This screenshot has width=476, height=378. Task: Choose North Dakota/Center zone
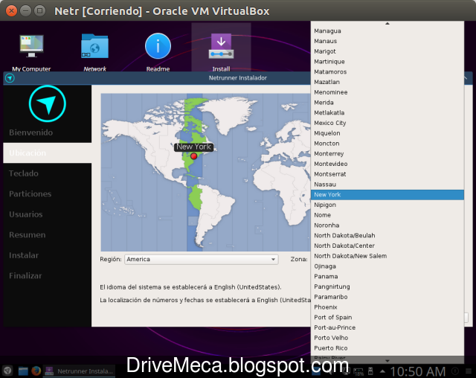tap(387, 246)
